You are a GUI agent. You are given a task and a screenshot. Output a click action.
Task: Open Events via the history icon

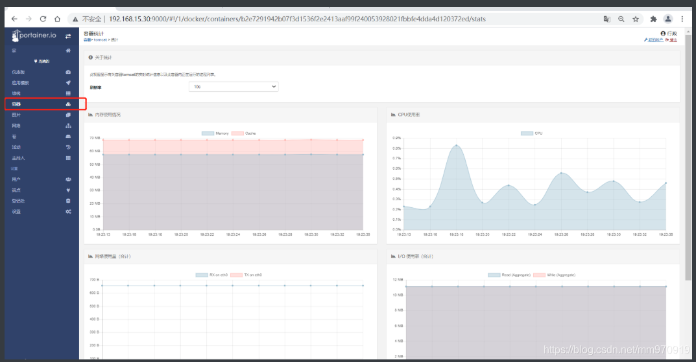click(68, 147)
